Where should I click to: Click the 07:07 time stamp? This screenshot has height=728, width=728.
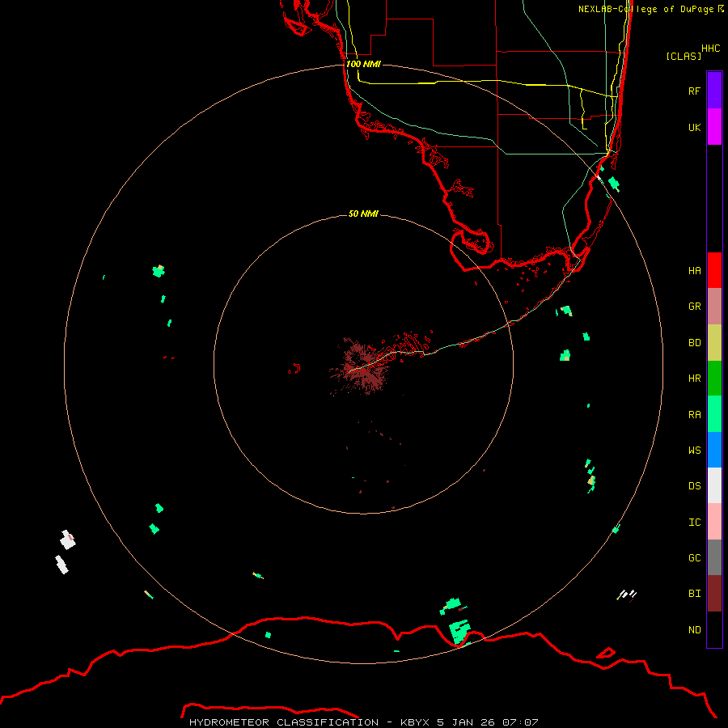(x=519, y=722)
